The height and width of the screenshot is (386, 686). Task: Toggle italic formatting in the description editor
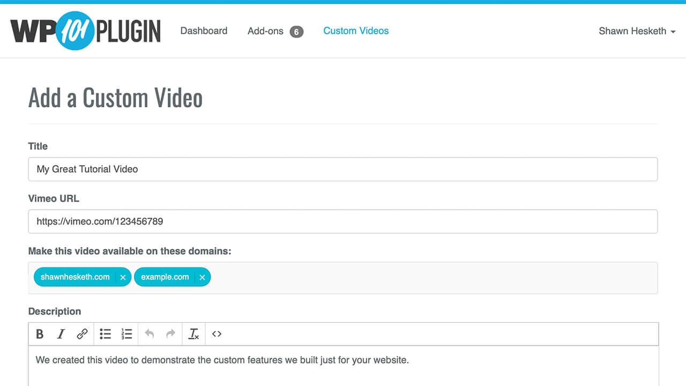(x=61, y=334)
